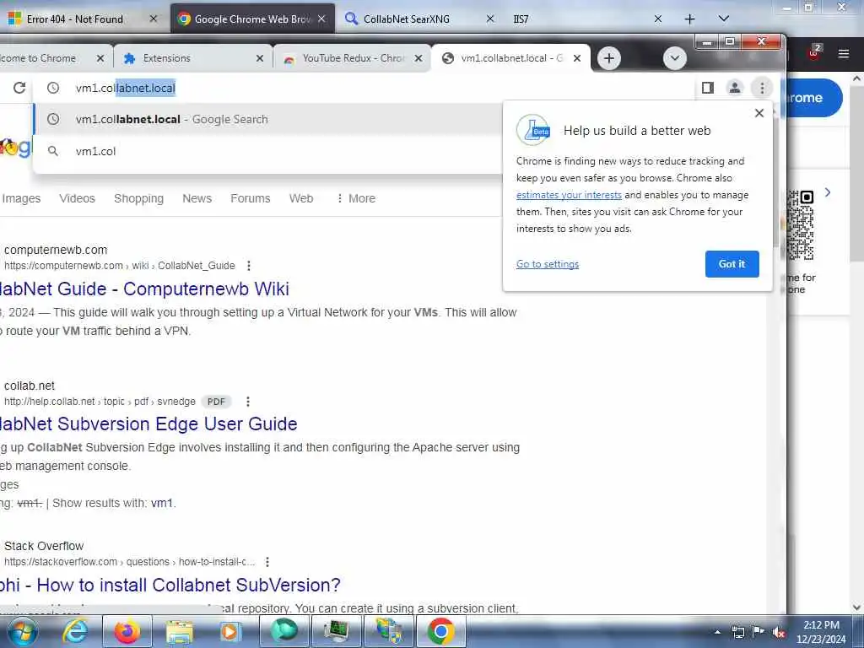
Task: Open Chrome profile avatar icon
Action: 735,88
